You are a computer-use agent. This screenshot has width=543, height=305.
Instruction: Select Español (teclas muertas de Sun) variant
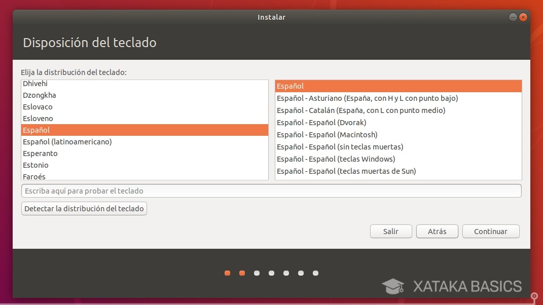[398, 171]
